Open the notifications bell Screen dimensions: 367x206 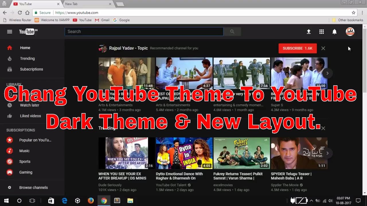(x=335, y=32)
